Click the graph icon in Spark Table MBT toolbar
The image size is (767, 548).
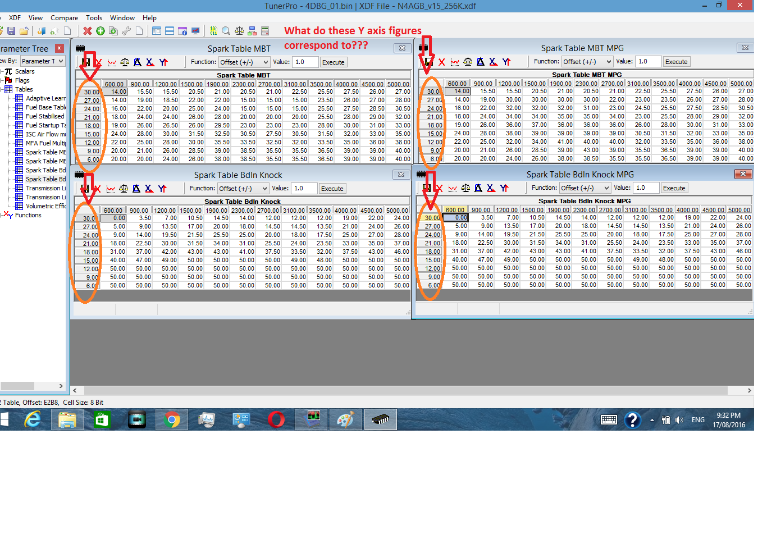[112, 62]
